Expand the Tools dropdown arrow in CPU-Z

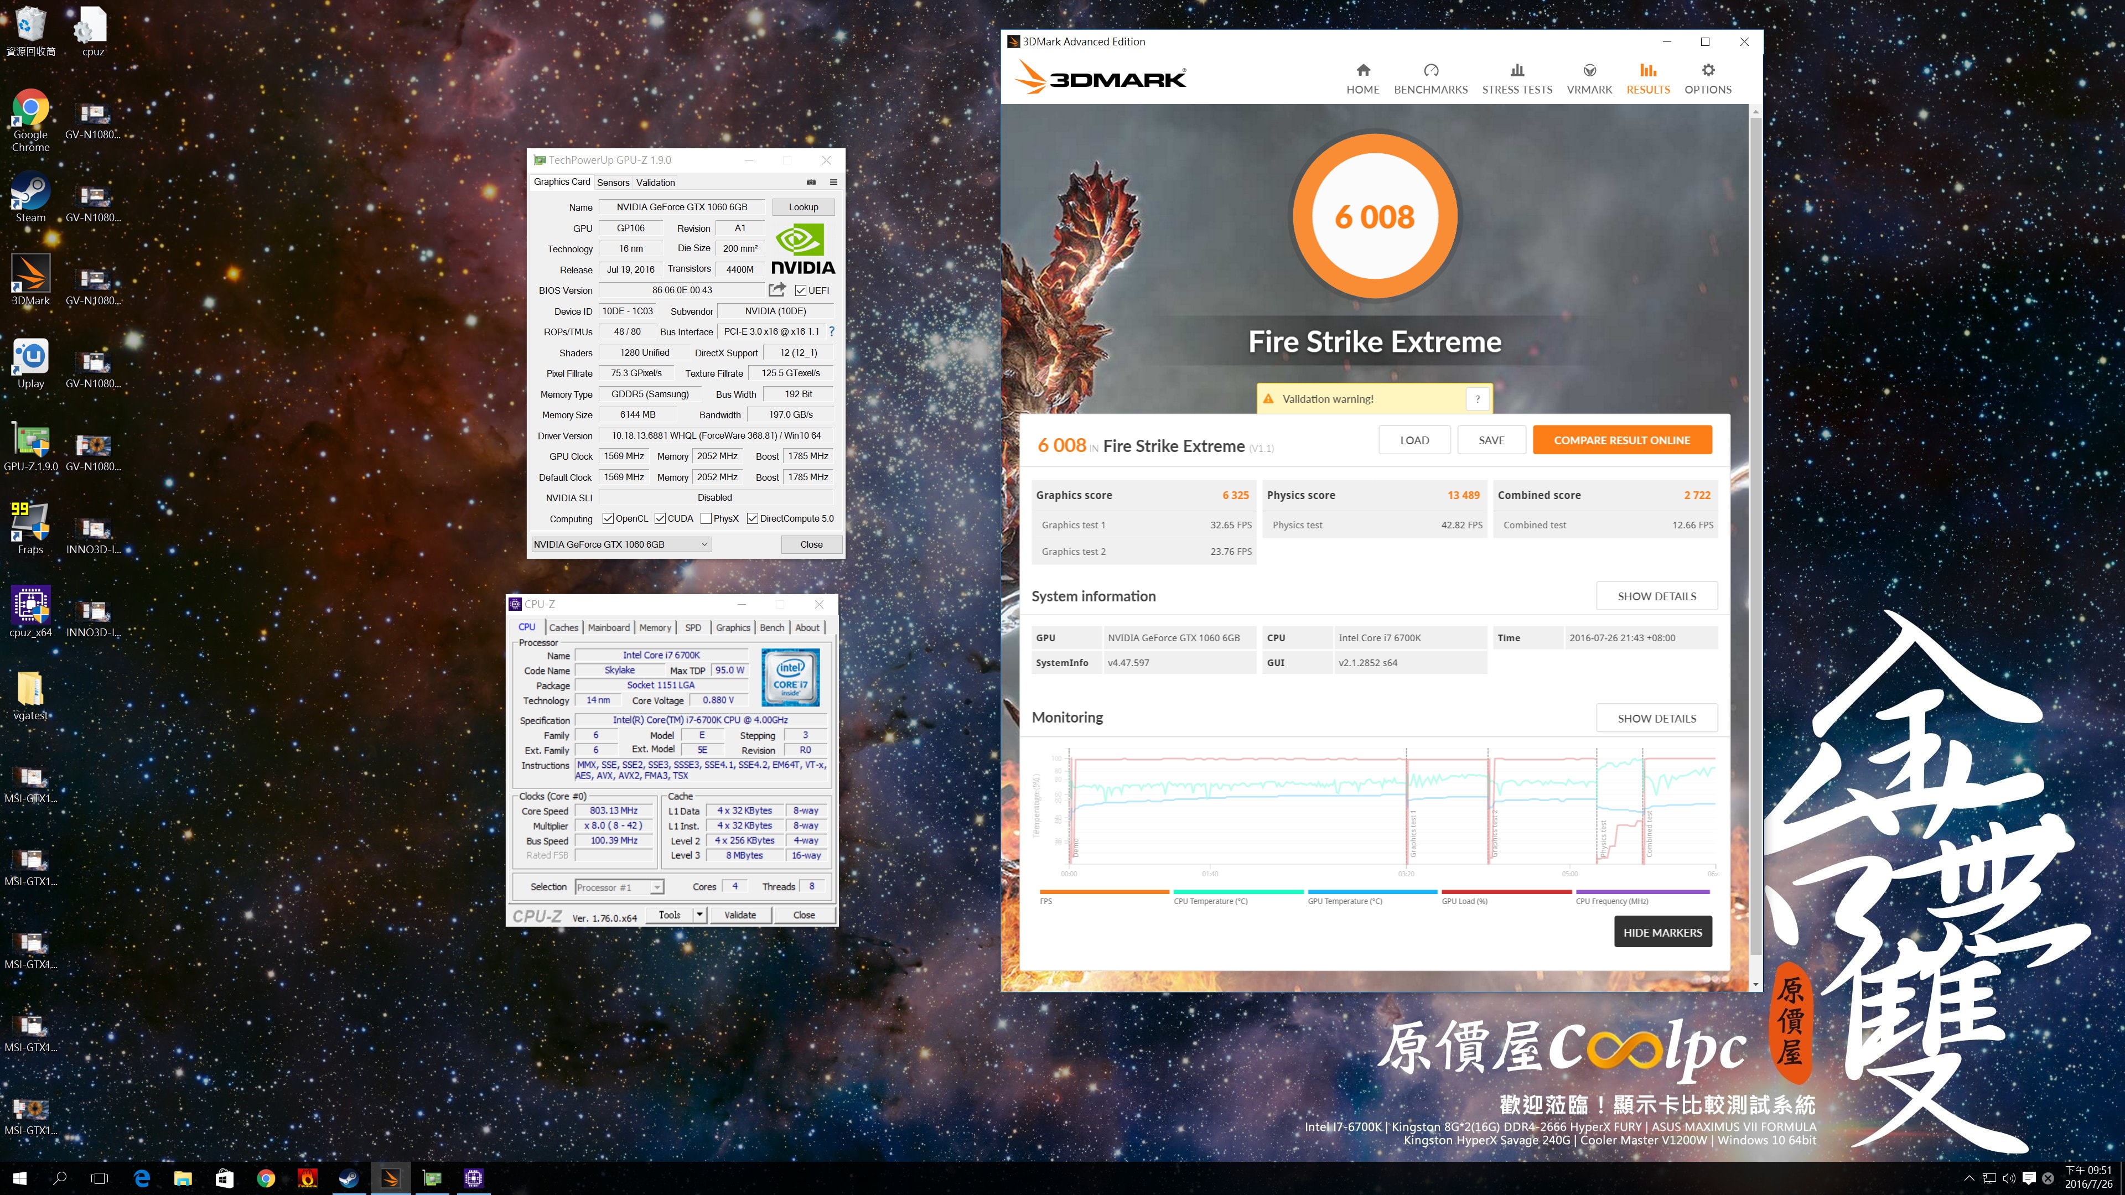[699, 915]
